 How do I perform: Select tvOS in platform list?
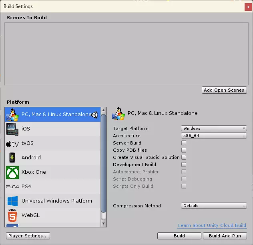point(52,143)
